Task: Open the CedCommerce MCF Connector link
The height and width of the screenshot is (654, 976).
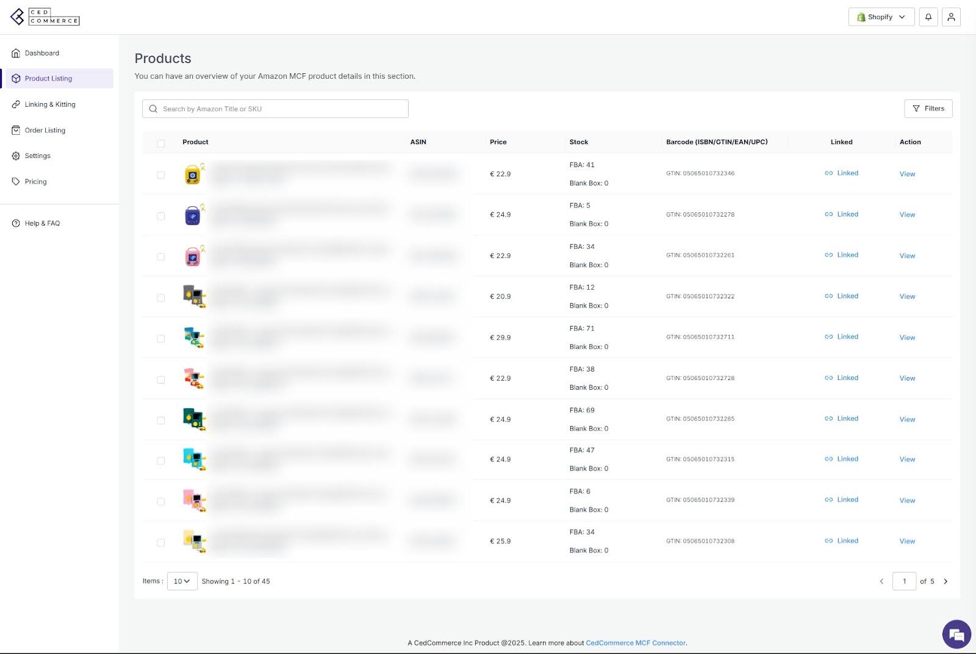Action: tap(635, 642)
